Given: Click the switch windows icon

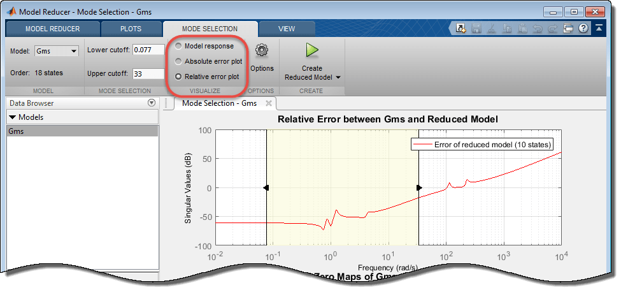Looking at the screenshot, I should (568, 28).
